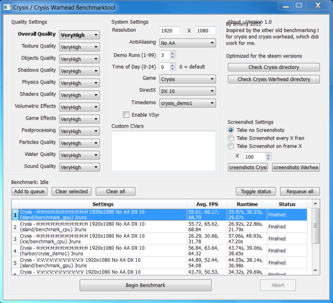This screenshot has height=303, width=333.
Task: Open the Shadows Quality dropdown
Action: 80,71
